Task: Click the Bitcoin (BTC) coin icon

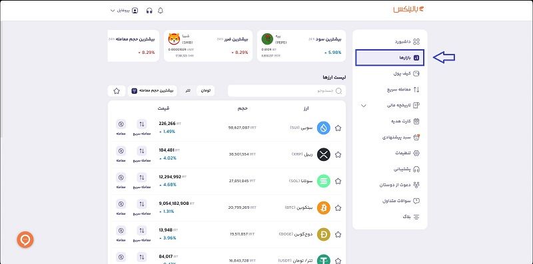Action: point(324,207)
